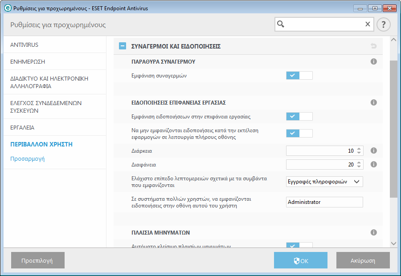Collapse the ΣΥΝΑΓΕΡΜΟΙ ΚΑΙ ΕΙΔΟΠΟΙΗΣΕΙΣ section
The width and height of the screenshot is (401, 276).
[123, 46]
